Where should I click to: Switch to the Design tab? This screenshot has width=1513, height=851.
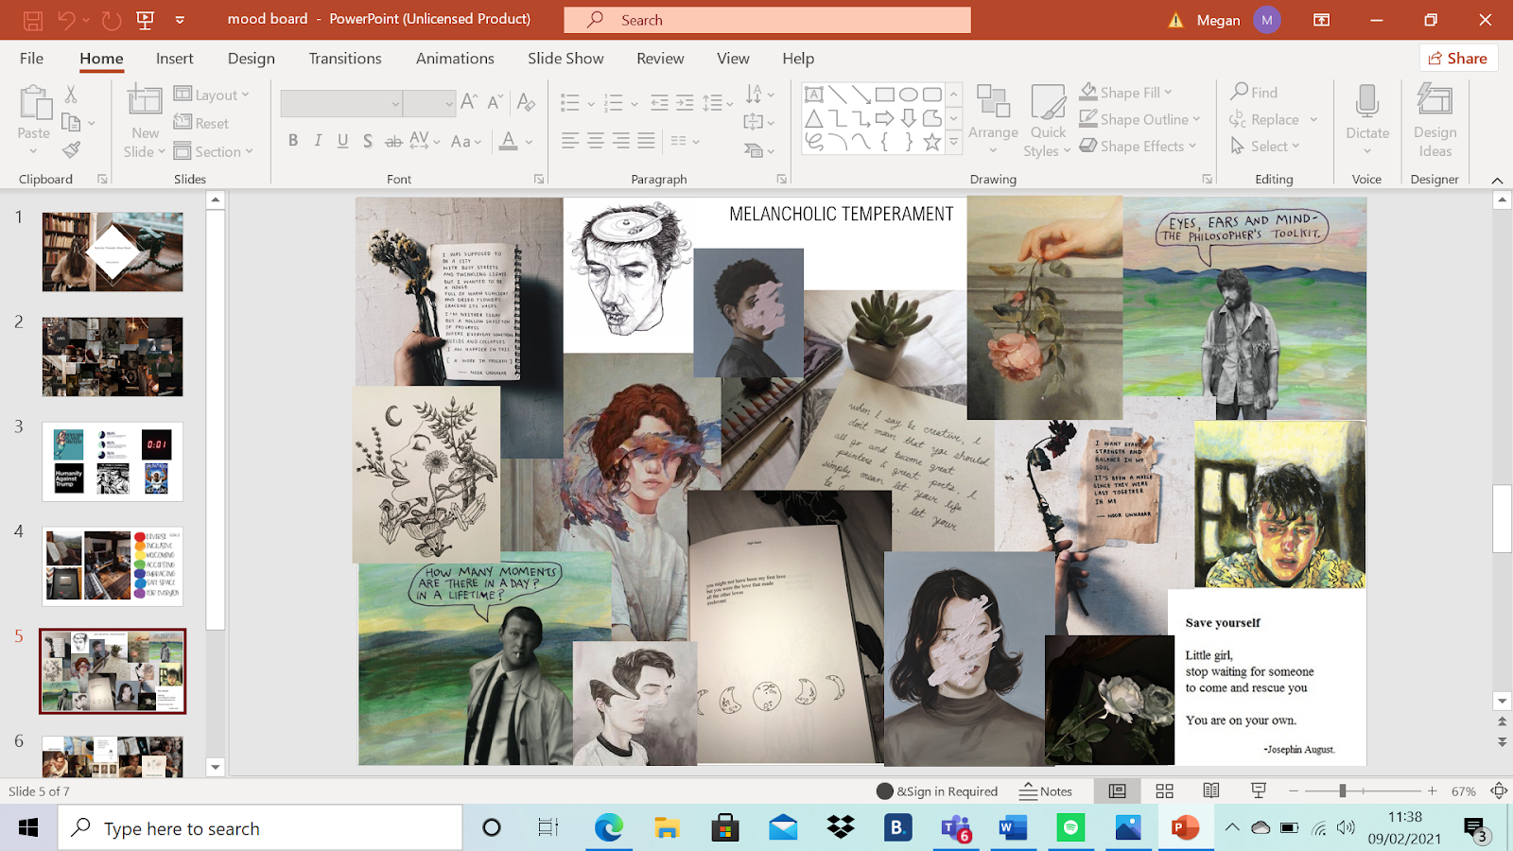point(252,59)
